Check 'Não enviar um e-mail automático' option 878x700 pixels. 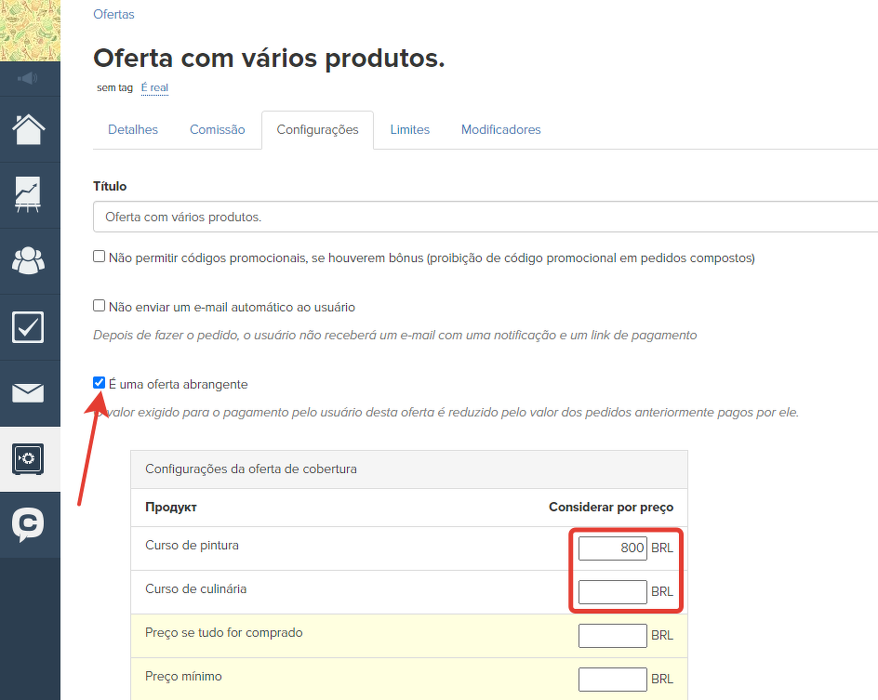coord(100,306)
